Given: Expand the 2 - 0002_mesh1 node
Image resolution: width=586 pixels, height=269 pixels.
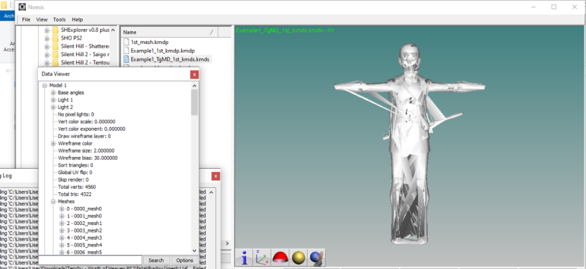Looking at the screenshot, I should 62,223.
